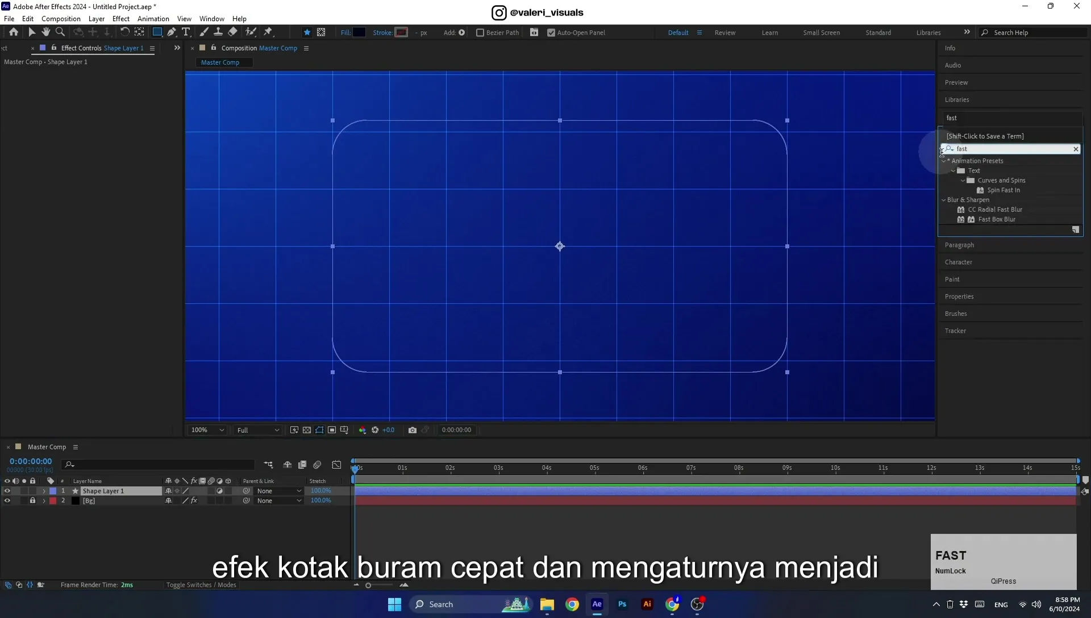This screenshot has width=1091, height=618.
Task: Switch to the Small Screen workspace
Action: coord(821,32)
